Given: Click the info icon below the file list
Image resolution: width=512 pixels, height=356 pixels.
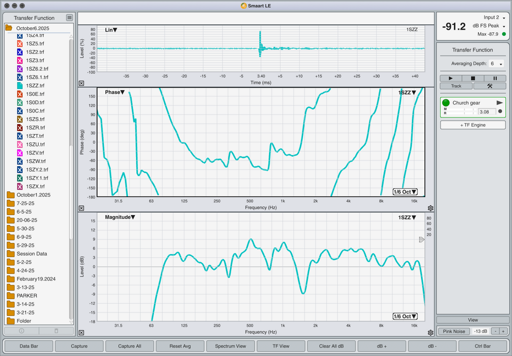Looking at the screenshot, I should click(x=21, y=331).
